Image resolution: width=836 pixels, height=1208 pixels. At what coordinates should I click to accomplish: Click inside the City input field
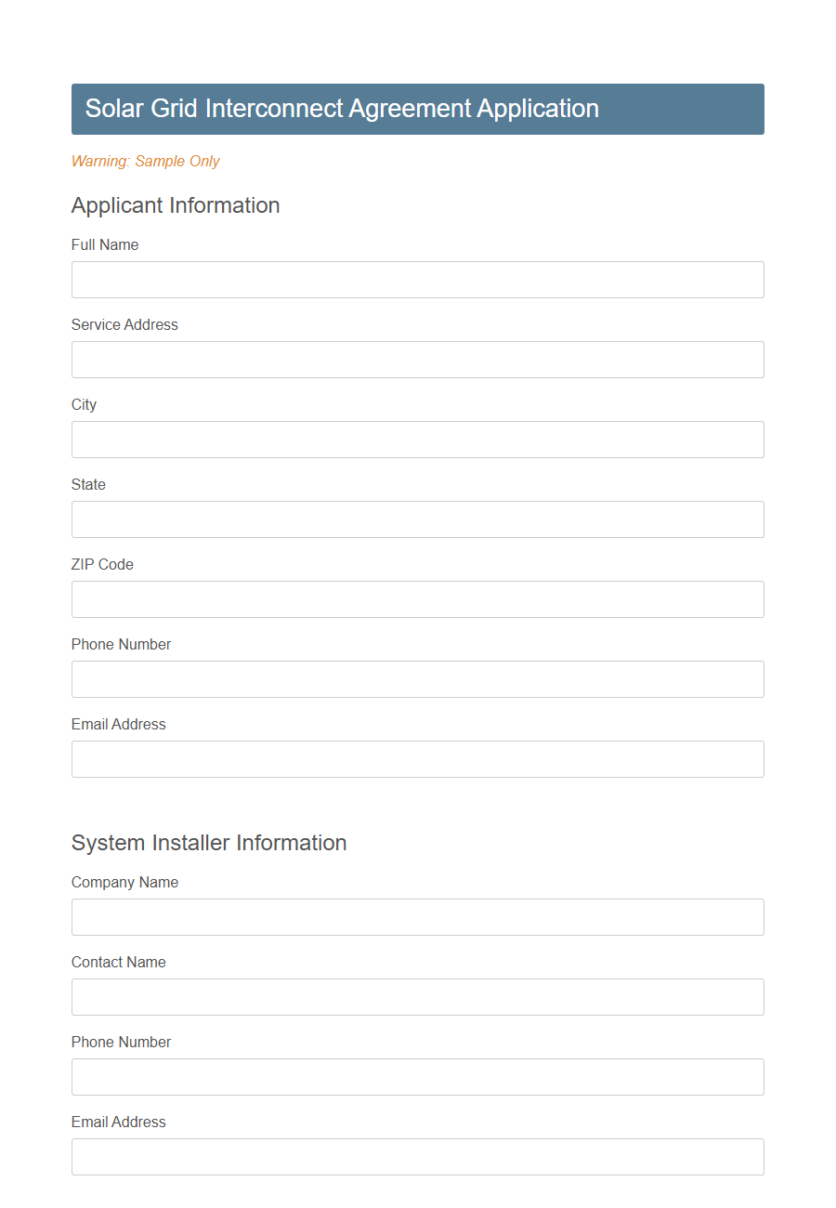click(x=418, y=440)
